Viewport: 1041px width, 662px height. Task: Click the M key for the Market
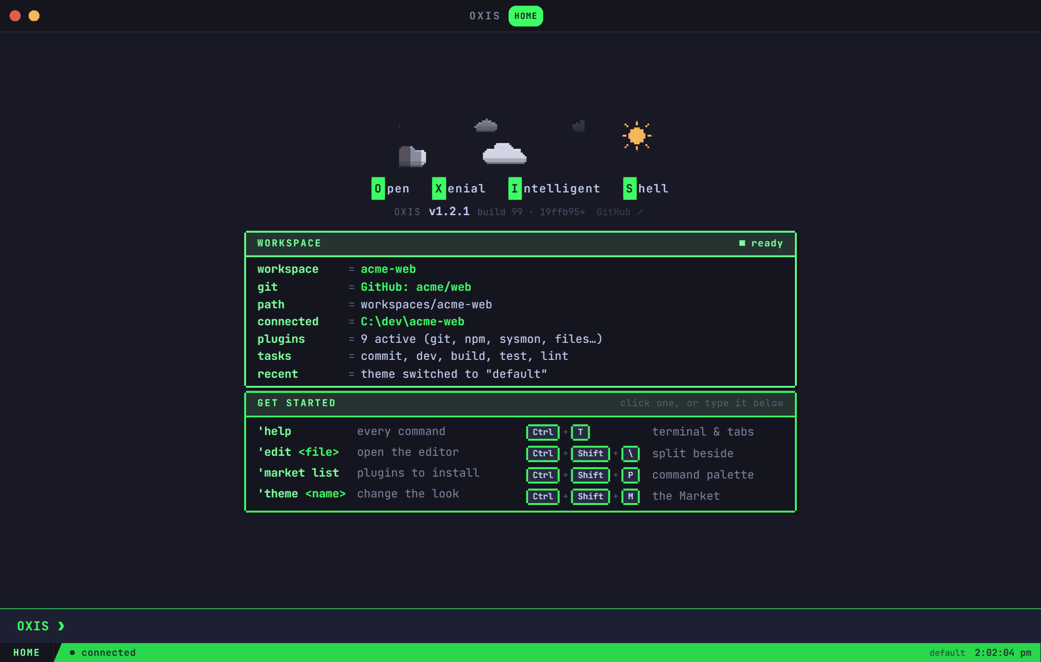631,496
